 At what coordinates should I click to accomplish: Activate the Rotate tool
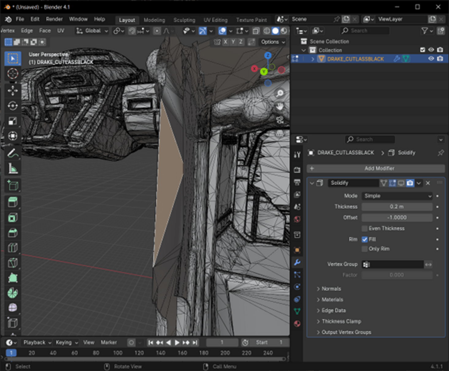pyautogui.click(x=13, y=105)
